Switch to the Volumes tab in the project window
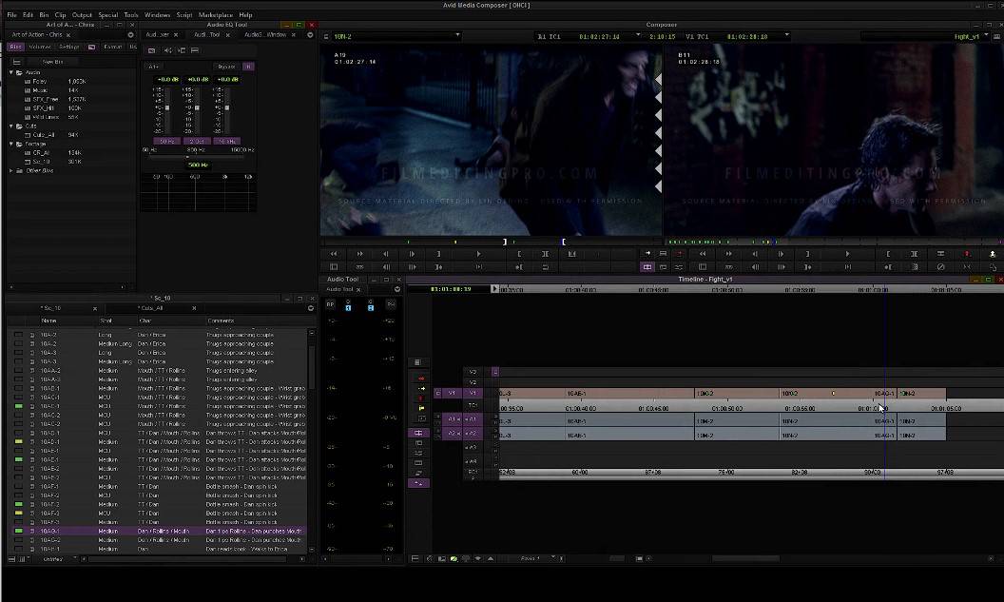The image size is (1004, 602). point(40,47)
